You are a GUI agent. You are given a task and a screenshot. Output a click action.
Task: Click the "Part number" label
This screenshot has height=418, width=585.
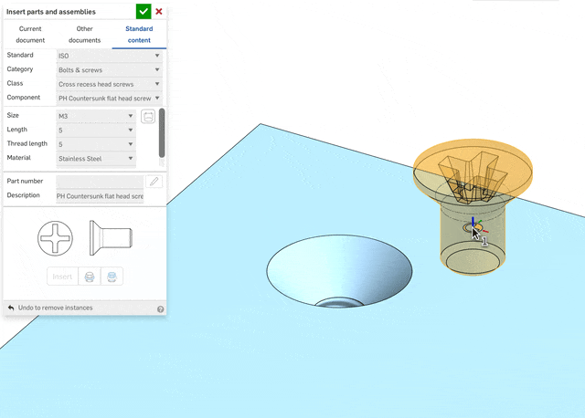[25, 181]
